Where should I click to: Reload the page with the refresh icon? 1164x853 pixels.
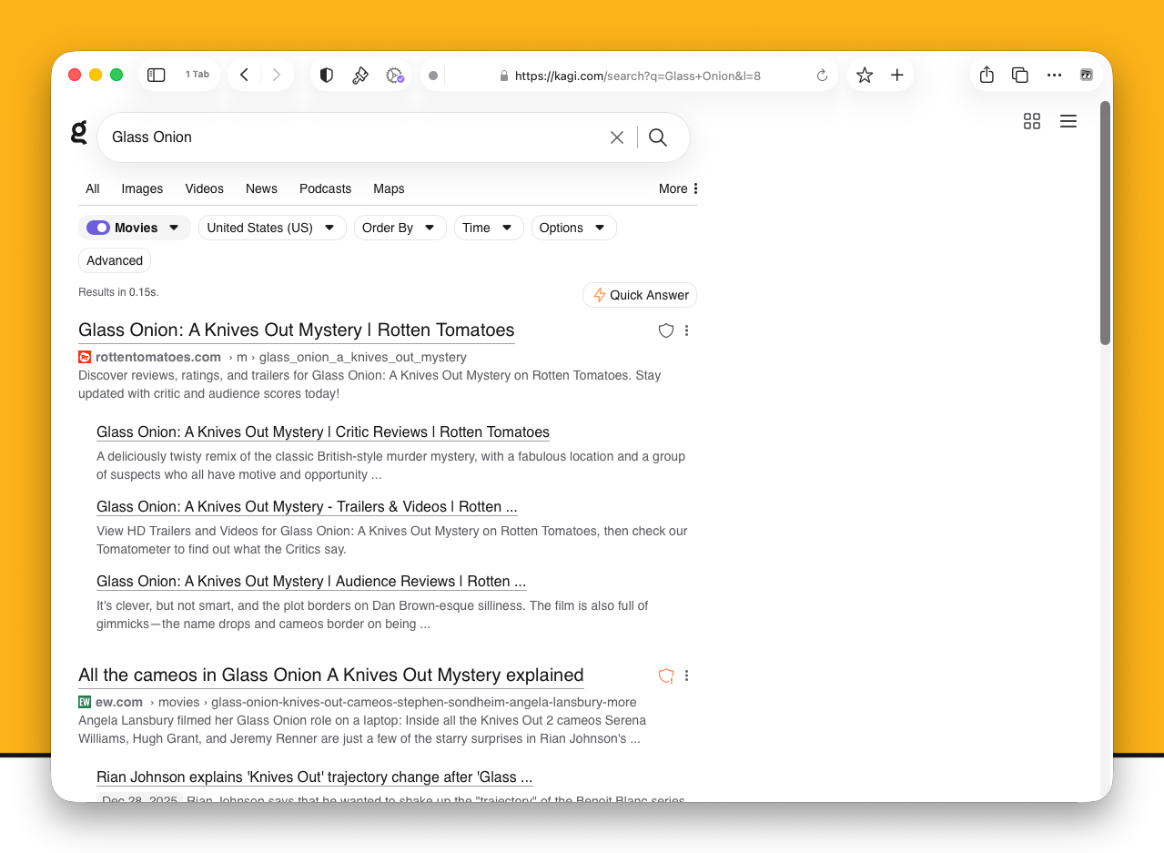822,76
